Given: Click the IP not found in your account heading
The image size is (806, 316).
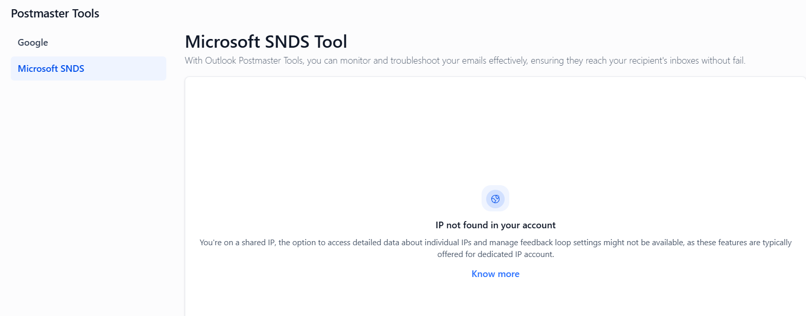Looking at the screenshot, I should (x=495, y=225).
